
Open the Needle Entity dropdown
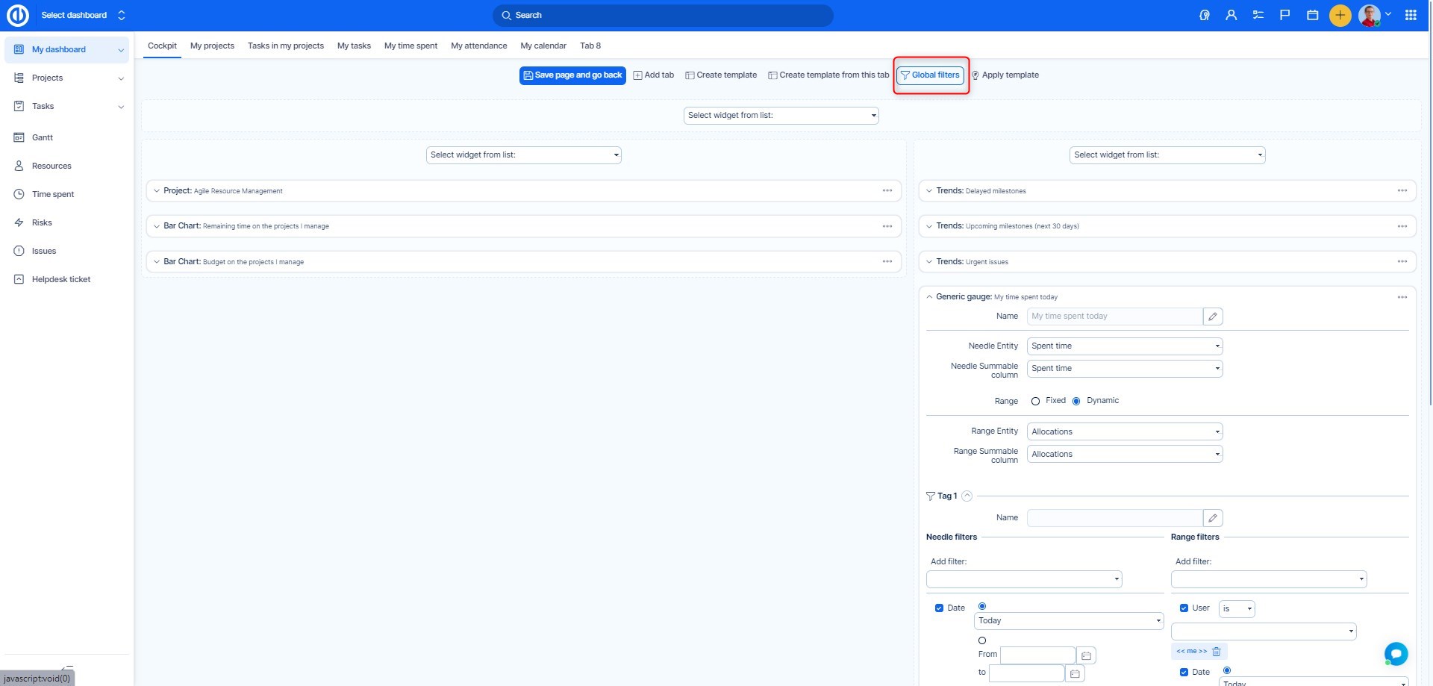point(1124,346)
